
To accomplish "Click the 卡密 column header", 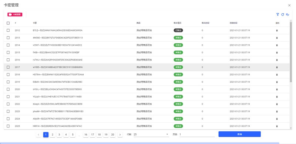I will [x=35, y=23].
